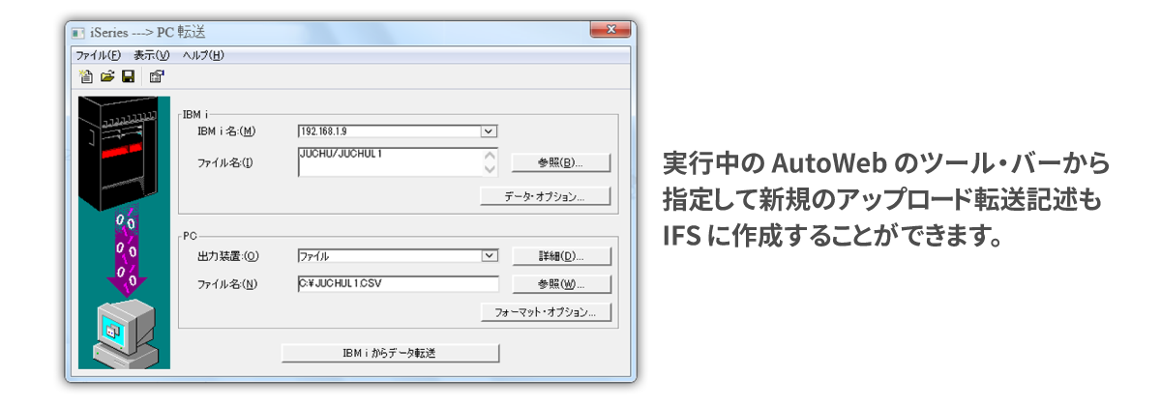Open a saved transfer request via folder icon
The height and width of the screenshot is (406, 1161).
[107, 76]
